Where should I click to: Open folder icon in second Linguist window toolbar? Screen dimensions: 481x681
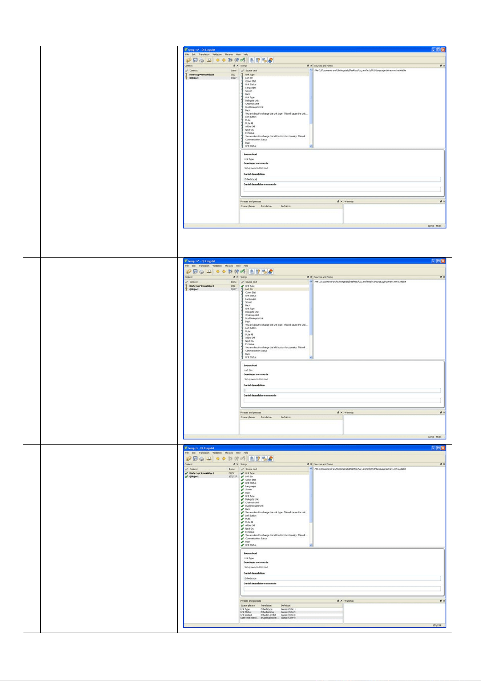[x=189, y=271]
